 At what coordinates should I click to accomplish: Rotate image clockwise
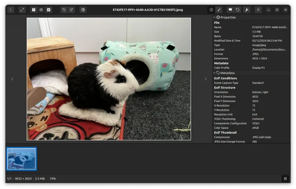(x=71, y=10)
